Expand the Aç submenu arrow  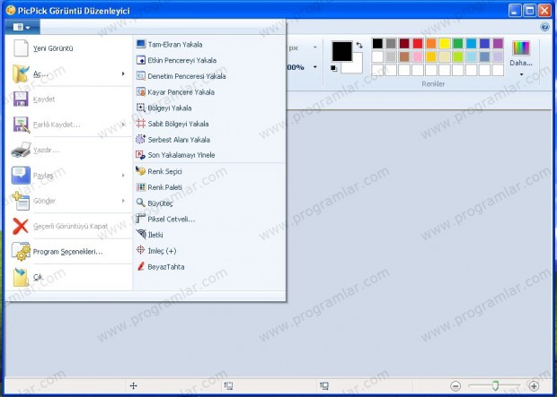pos(123,73)
